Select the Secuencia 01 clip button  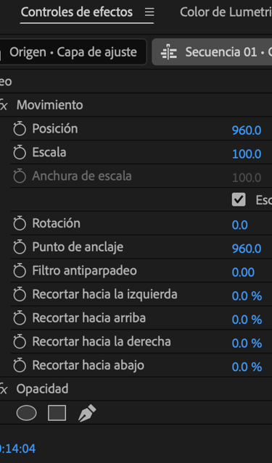[x=212, y=52]
